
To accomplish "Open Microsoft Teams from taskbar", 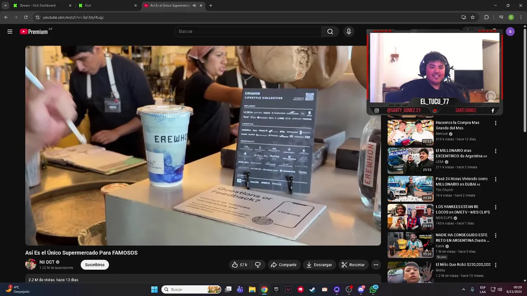I will pyautogui.click(x=240, y=289).
